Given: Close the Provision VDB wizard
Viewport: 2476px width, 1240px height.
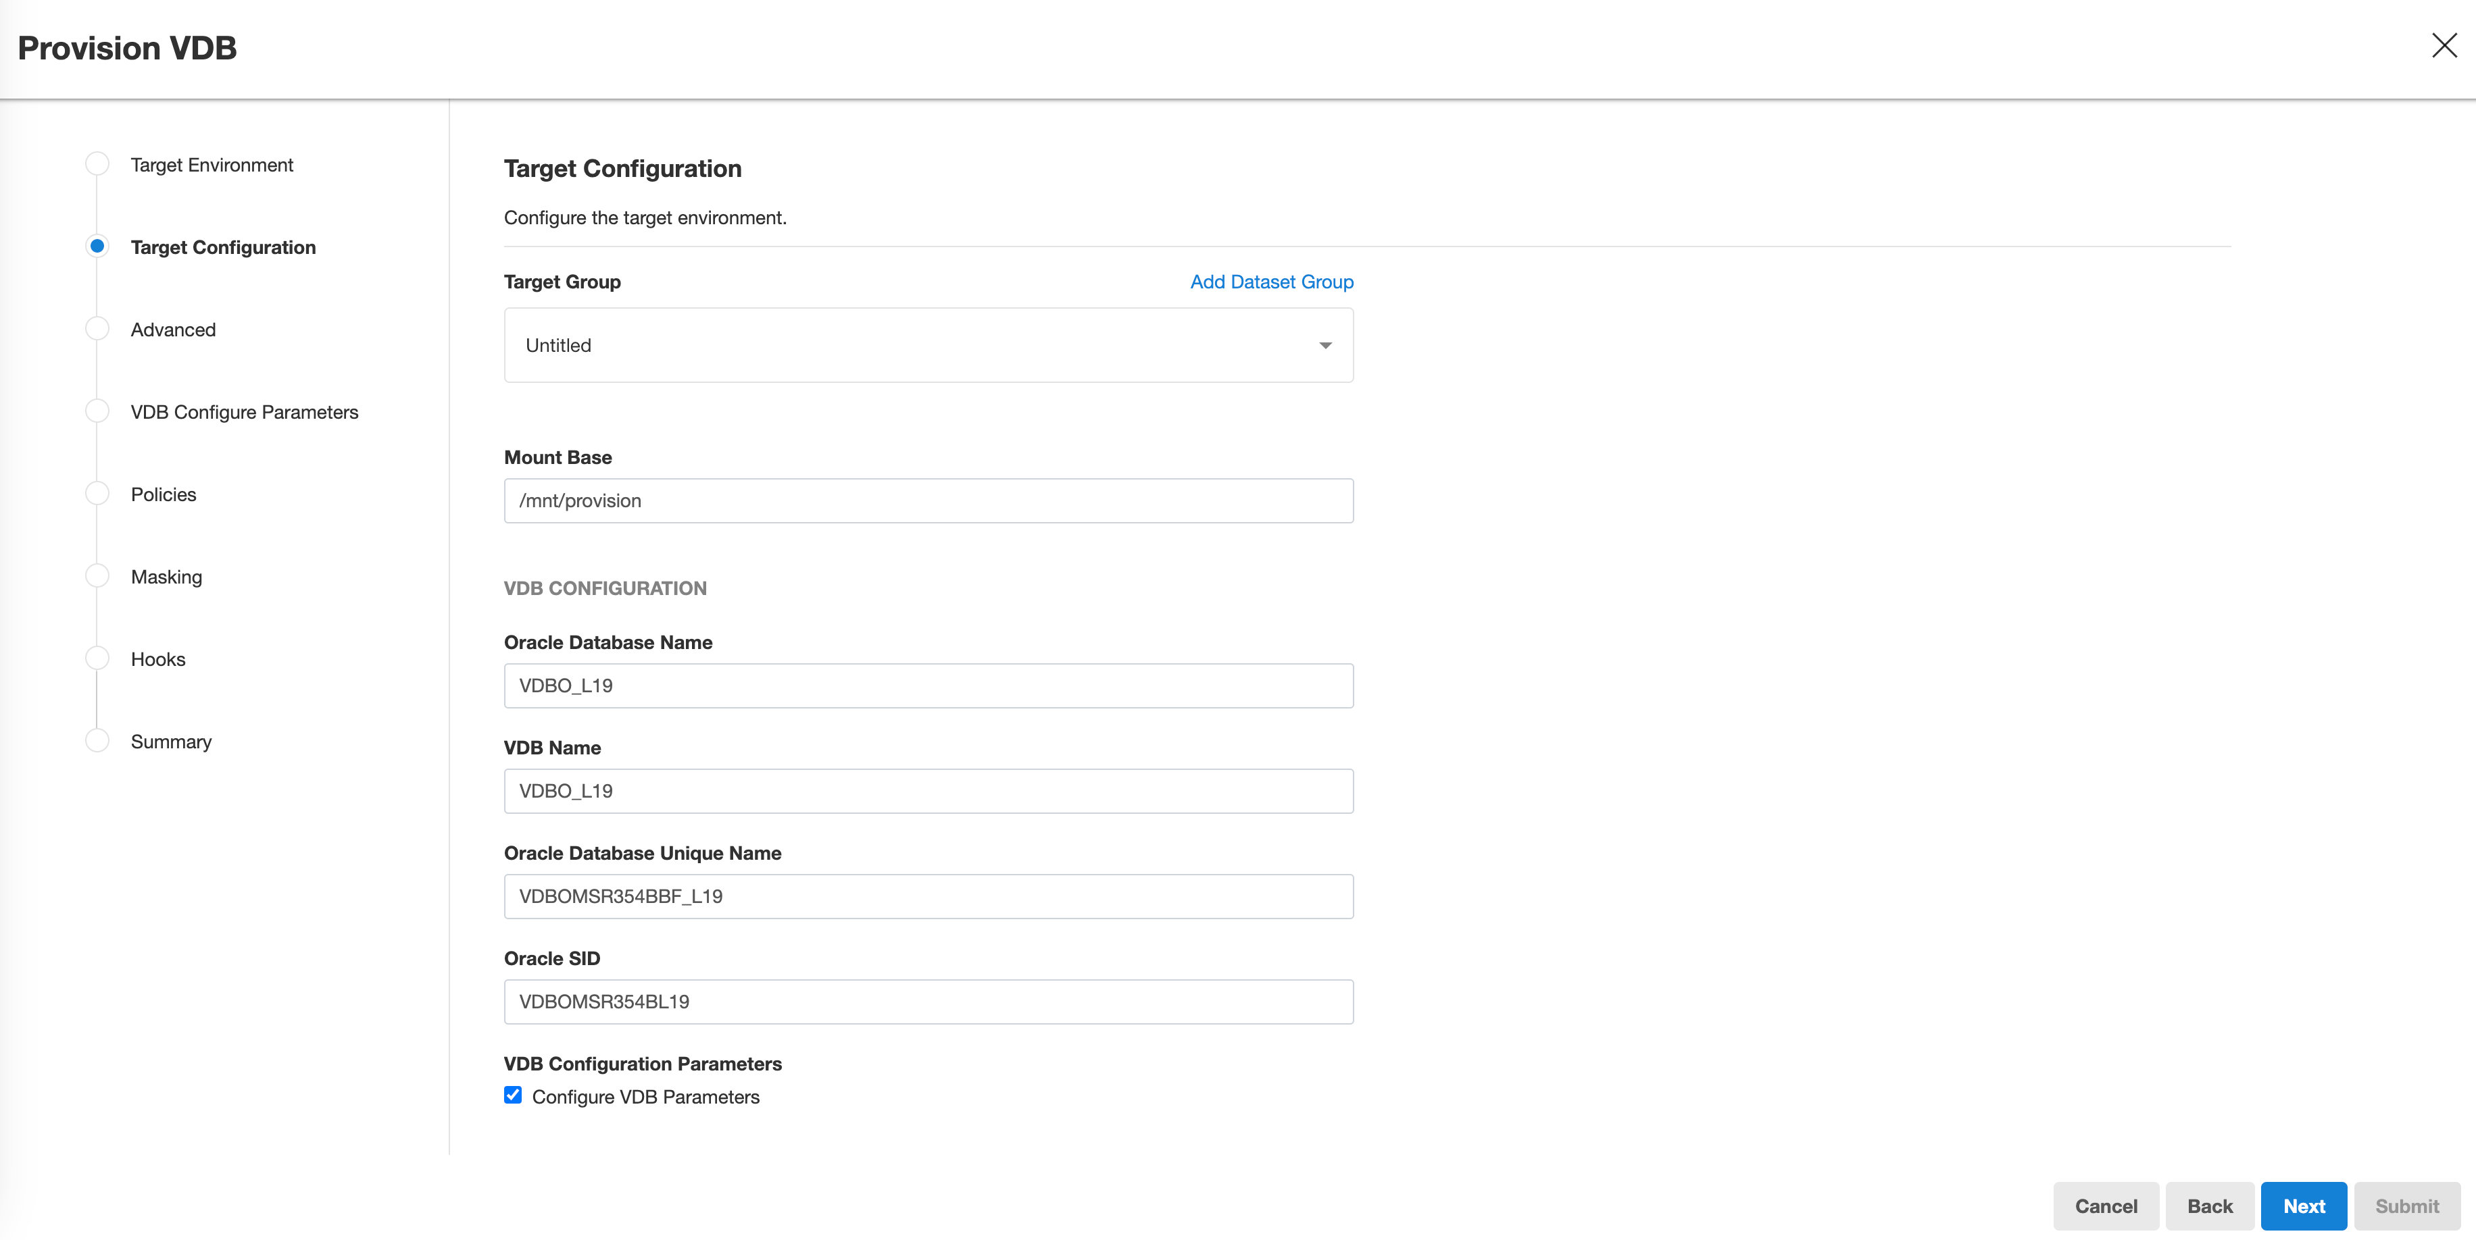Looking at the screenshot, I should click(2444, 45).
